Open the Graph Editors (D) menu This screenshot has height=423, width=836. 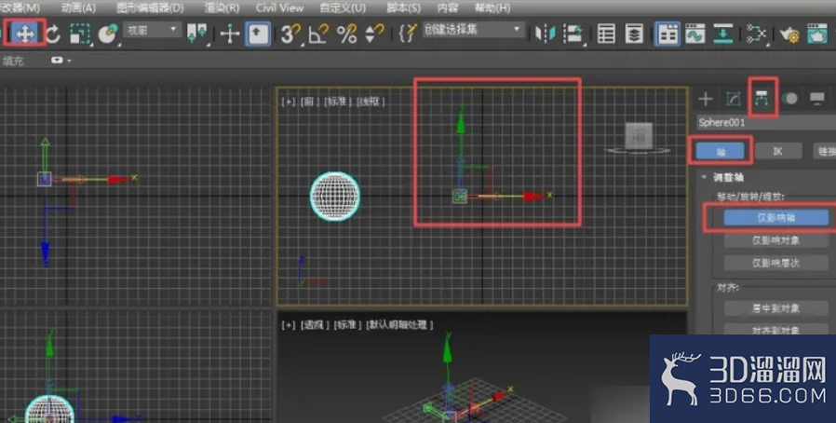[150, 8]
